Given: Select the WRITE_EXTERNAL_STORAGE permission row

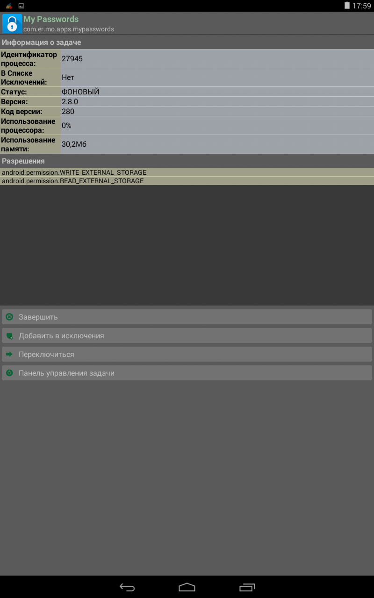Looking at the screenshot, I should [187, 172].
